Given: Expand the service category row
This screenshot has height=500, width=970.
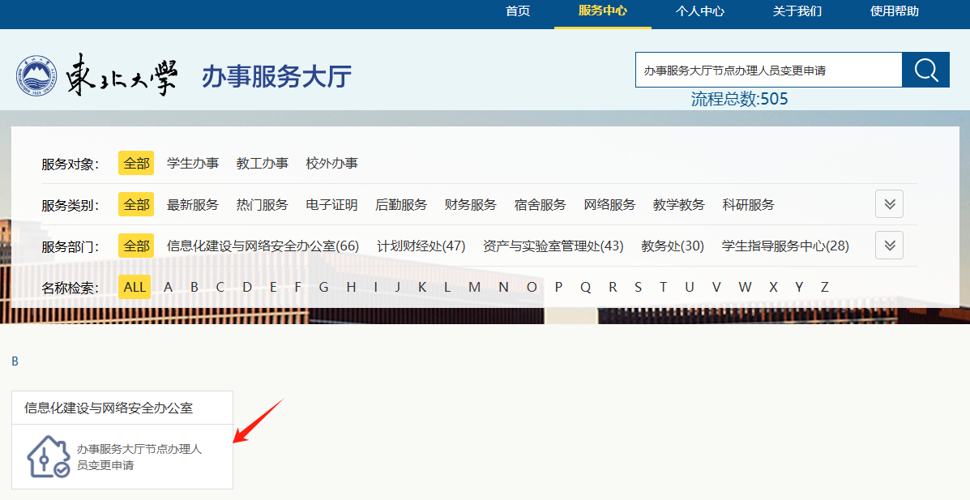Looking at the screenshot, I should point(889,204).
